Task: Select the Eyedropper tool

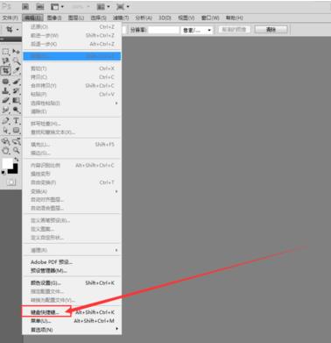Action: tap(17, 70)
